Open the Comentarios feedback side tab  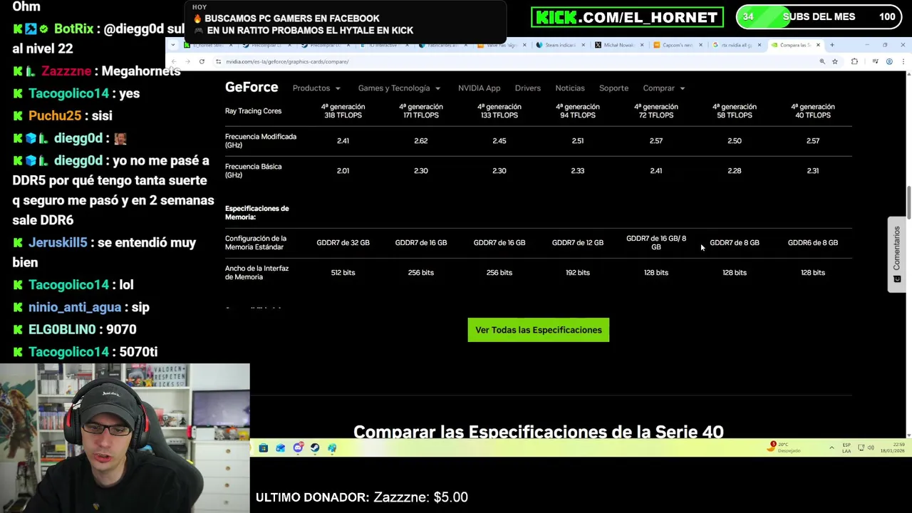(x=896, y=254)
